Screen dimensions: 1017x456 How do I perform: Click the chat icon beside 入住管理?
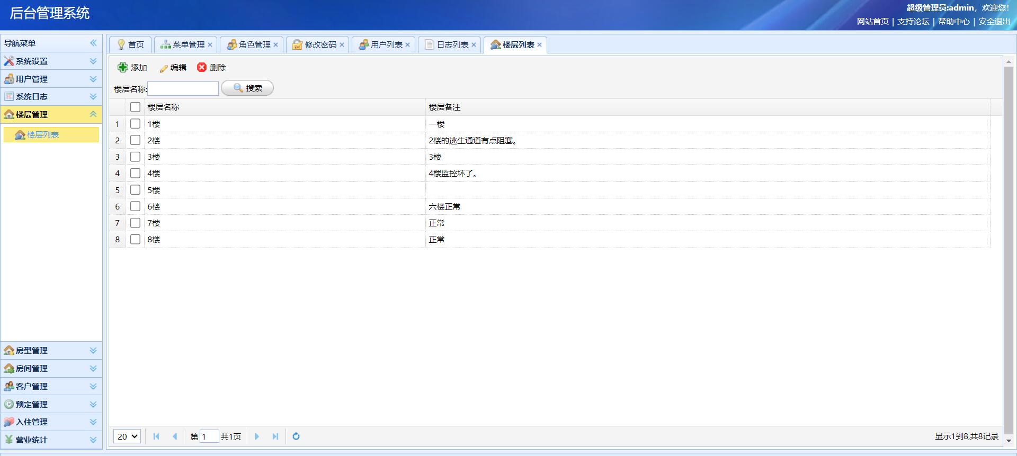tap(9, 422)
